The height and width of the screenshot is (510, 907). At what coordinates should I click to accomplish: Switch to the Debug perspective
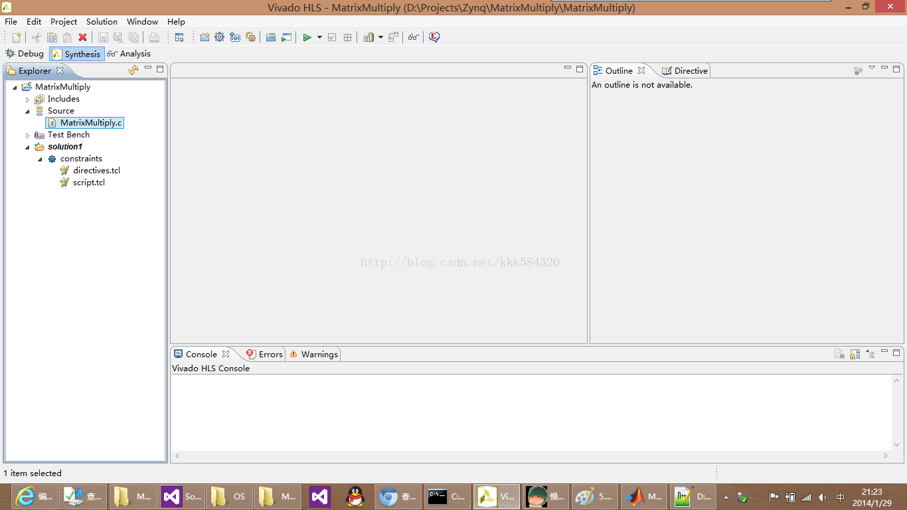[25, 54]
